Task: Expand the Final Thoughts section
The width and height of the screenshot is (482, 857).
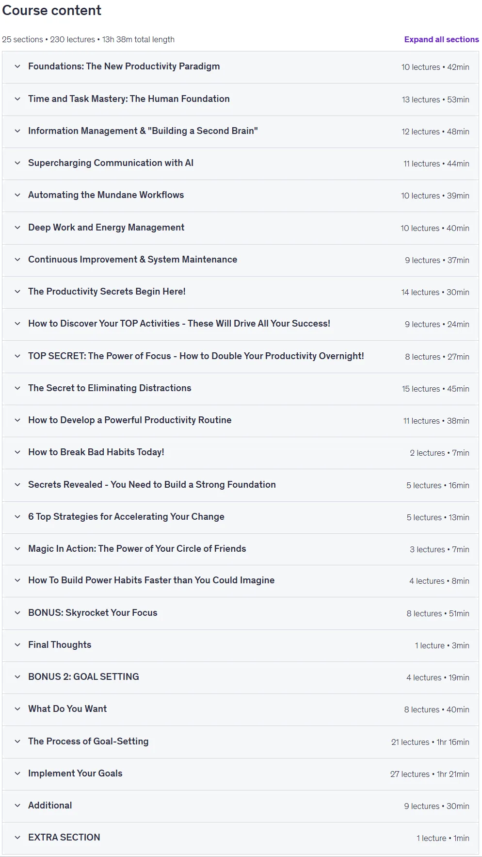Action: coord(241,645)
